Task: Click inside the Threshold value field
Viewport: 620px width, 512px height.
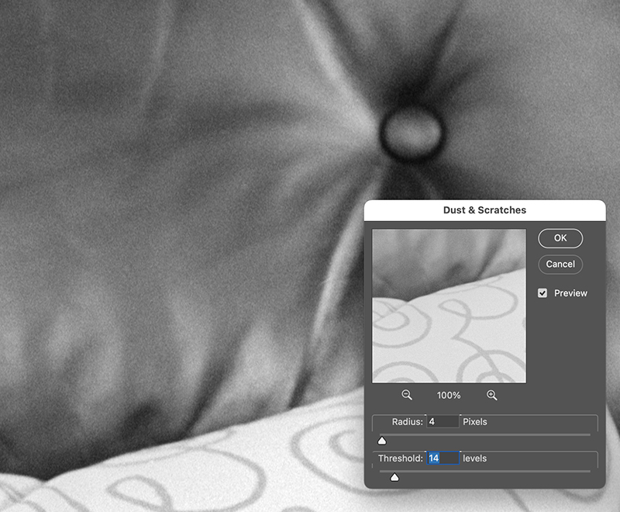Action: pos(443,458)
